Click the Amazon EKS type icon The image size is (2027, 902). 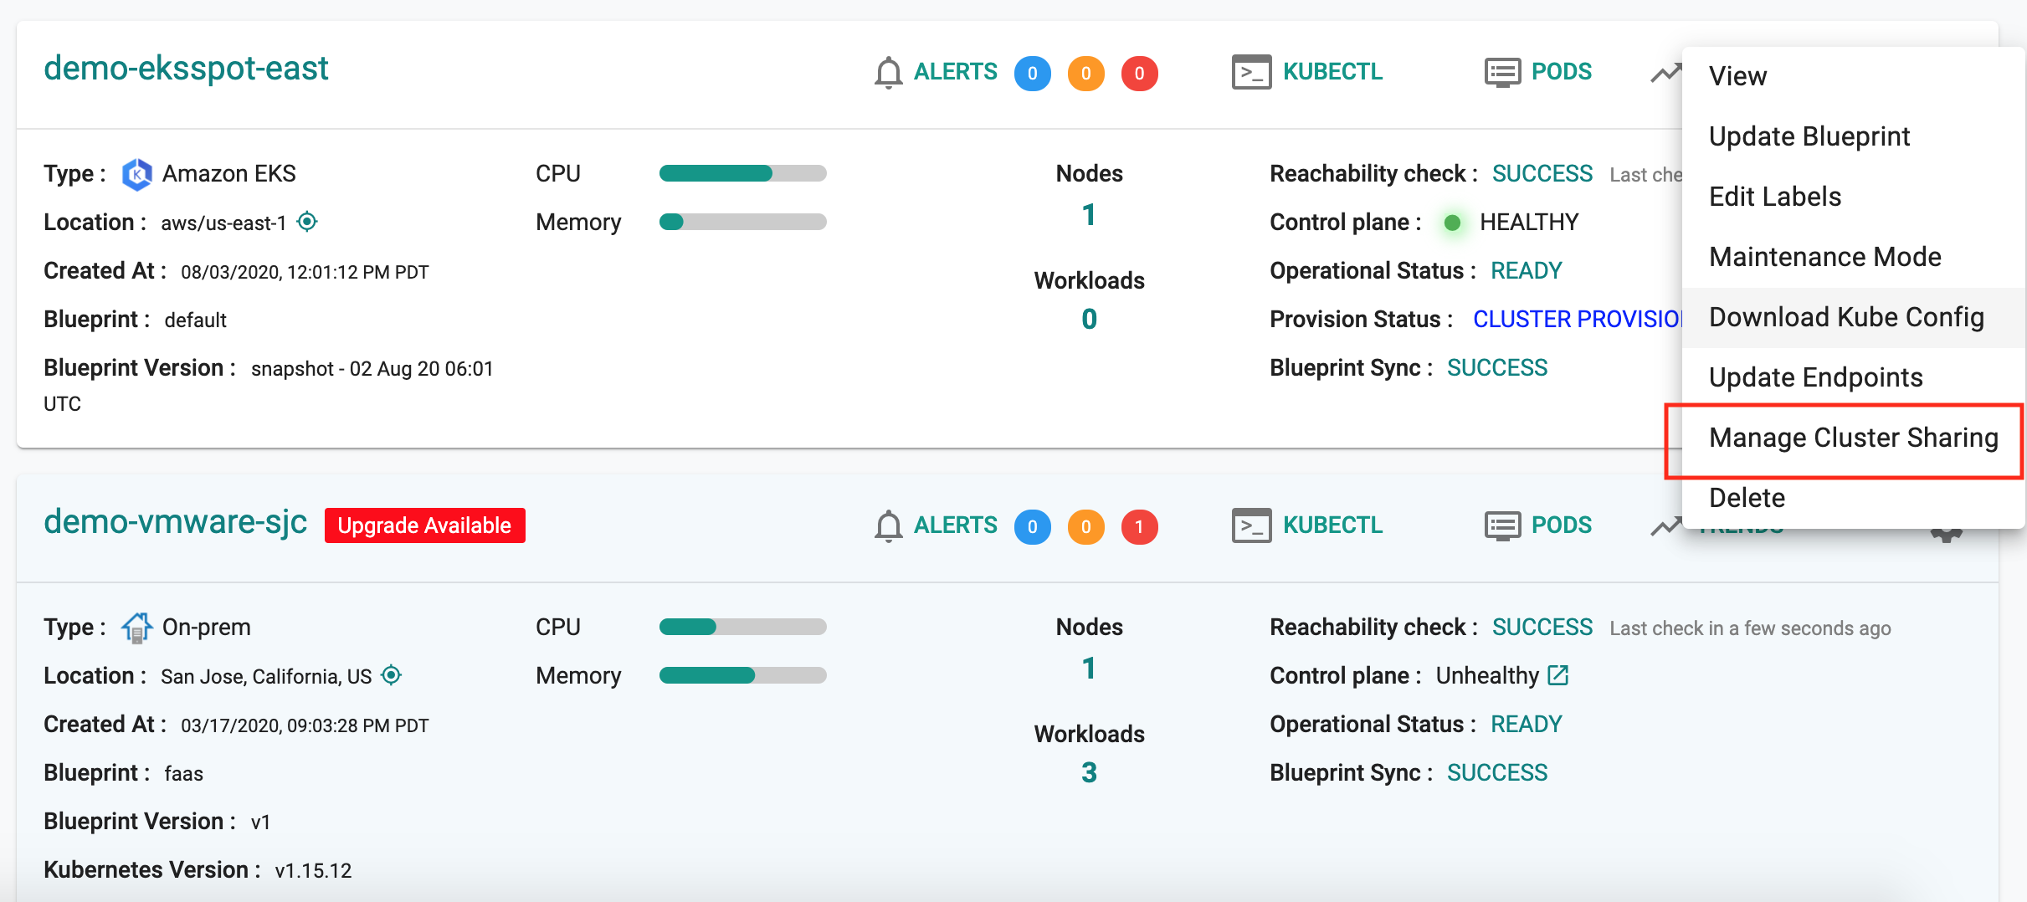137,174
